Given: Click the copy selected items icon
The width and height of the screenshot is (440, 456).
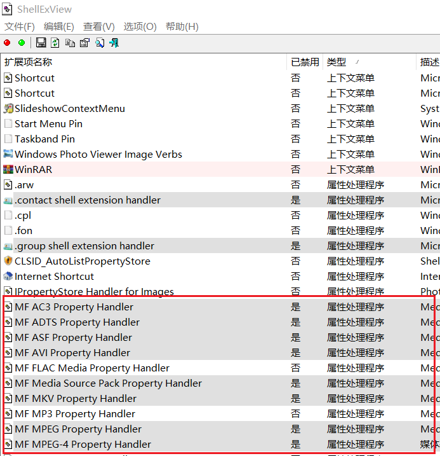Looking at the screenshot, I should (70, 43).
